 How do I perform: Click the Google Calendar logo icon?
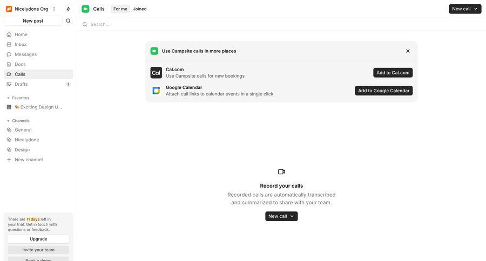[156, 91]
